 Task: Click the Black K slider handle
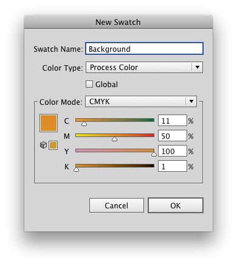tap(76, 169)
